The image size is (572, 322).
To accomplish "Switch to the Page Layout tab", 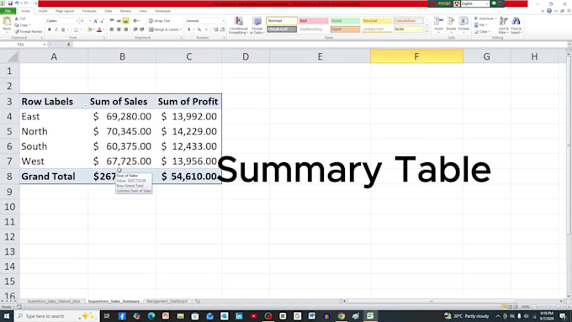I will pyautogui.click(x=65, y=11).
